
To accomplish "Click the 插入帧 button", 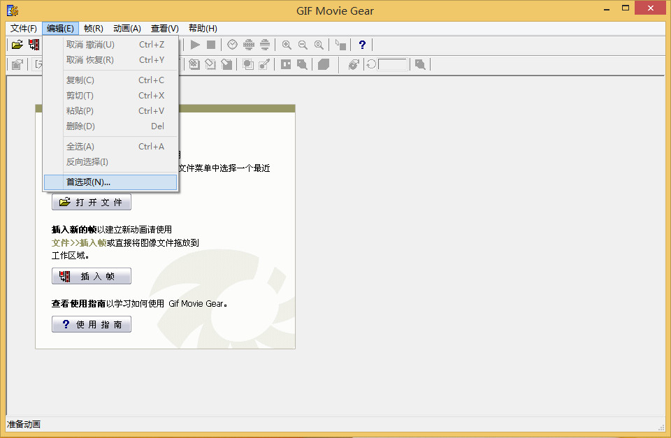I will pyautogui.click(x=92, y=277).
